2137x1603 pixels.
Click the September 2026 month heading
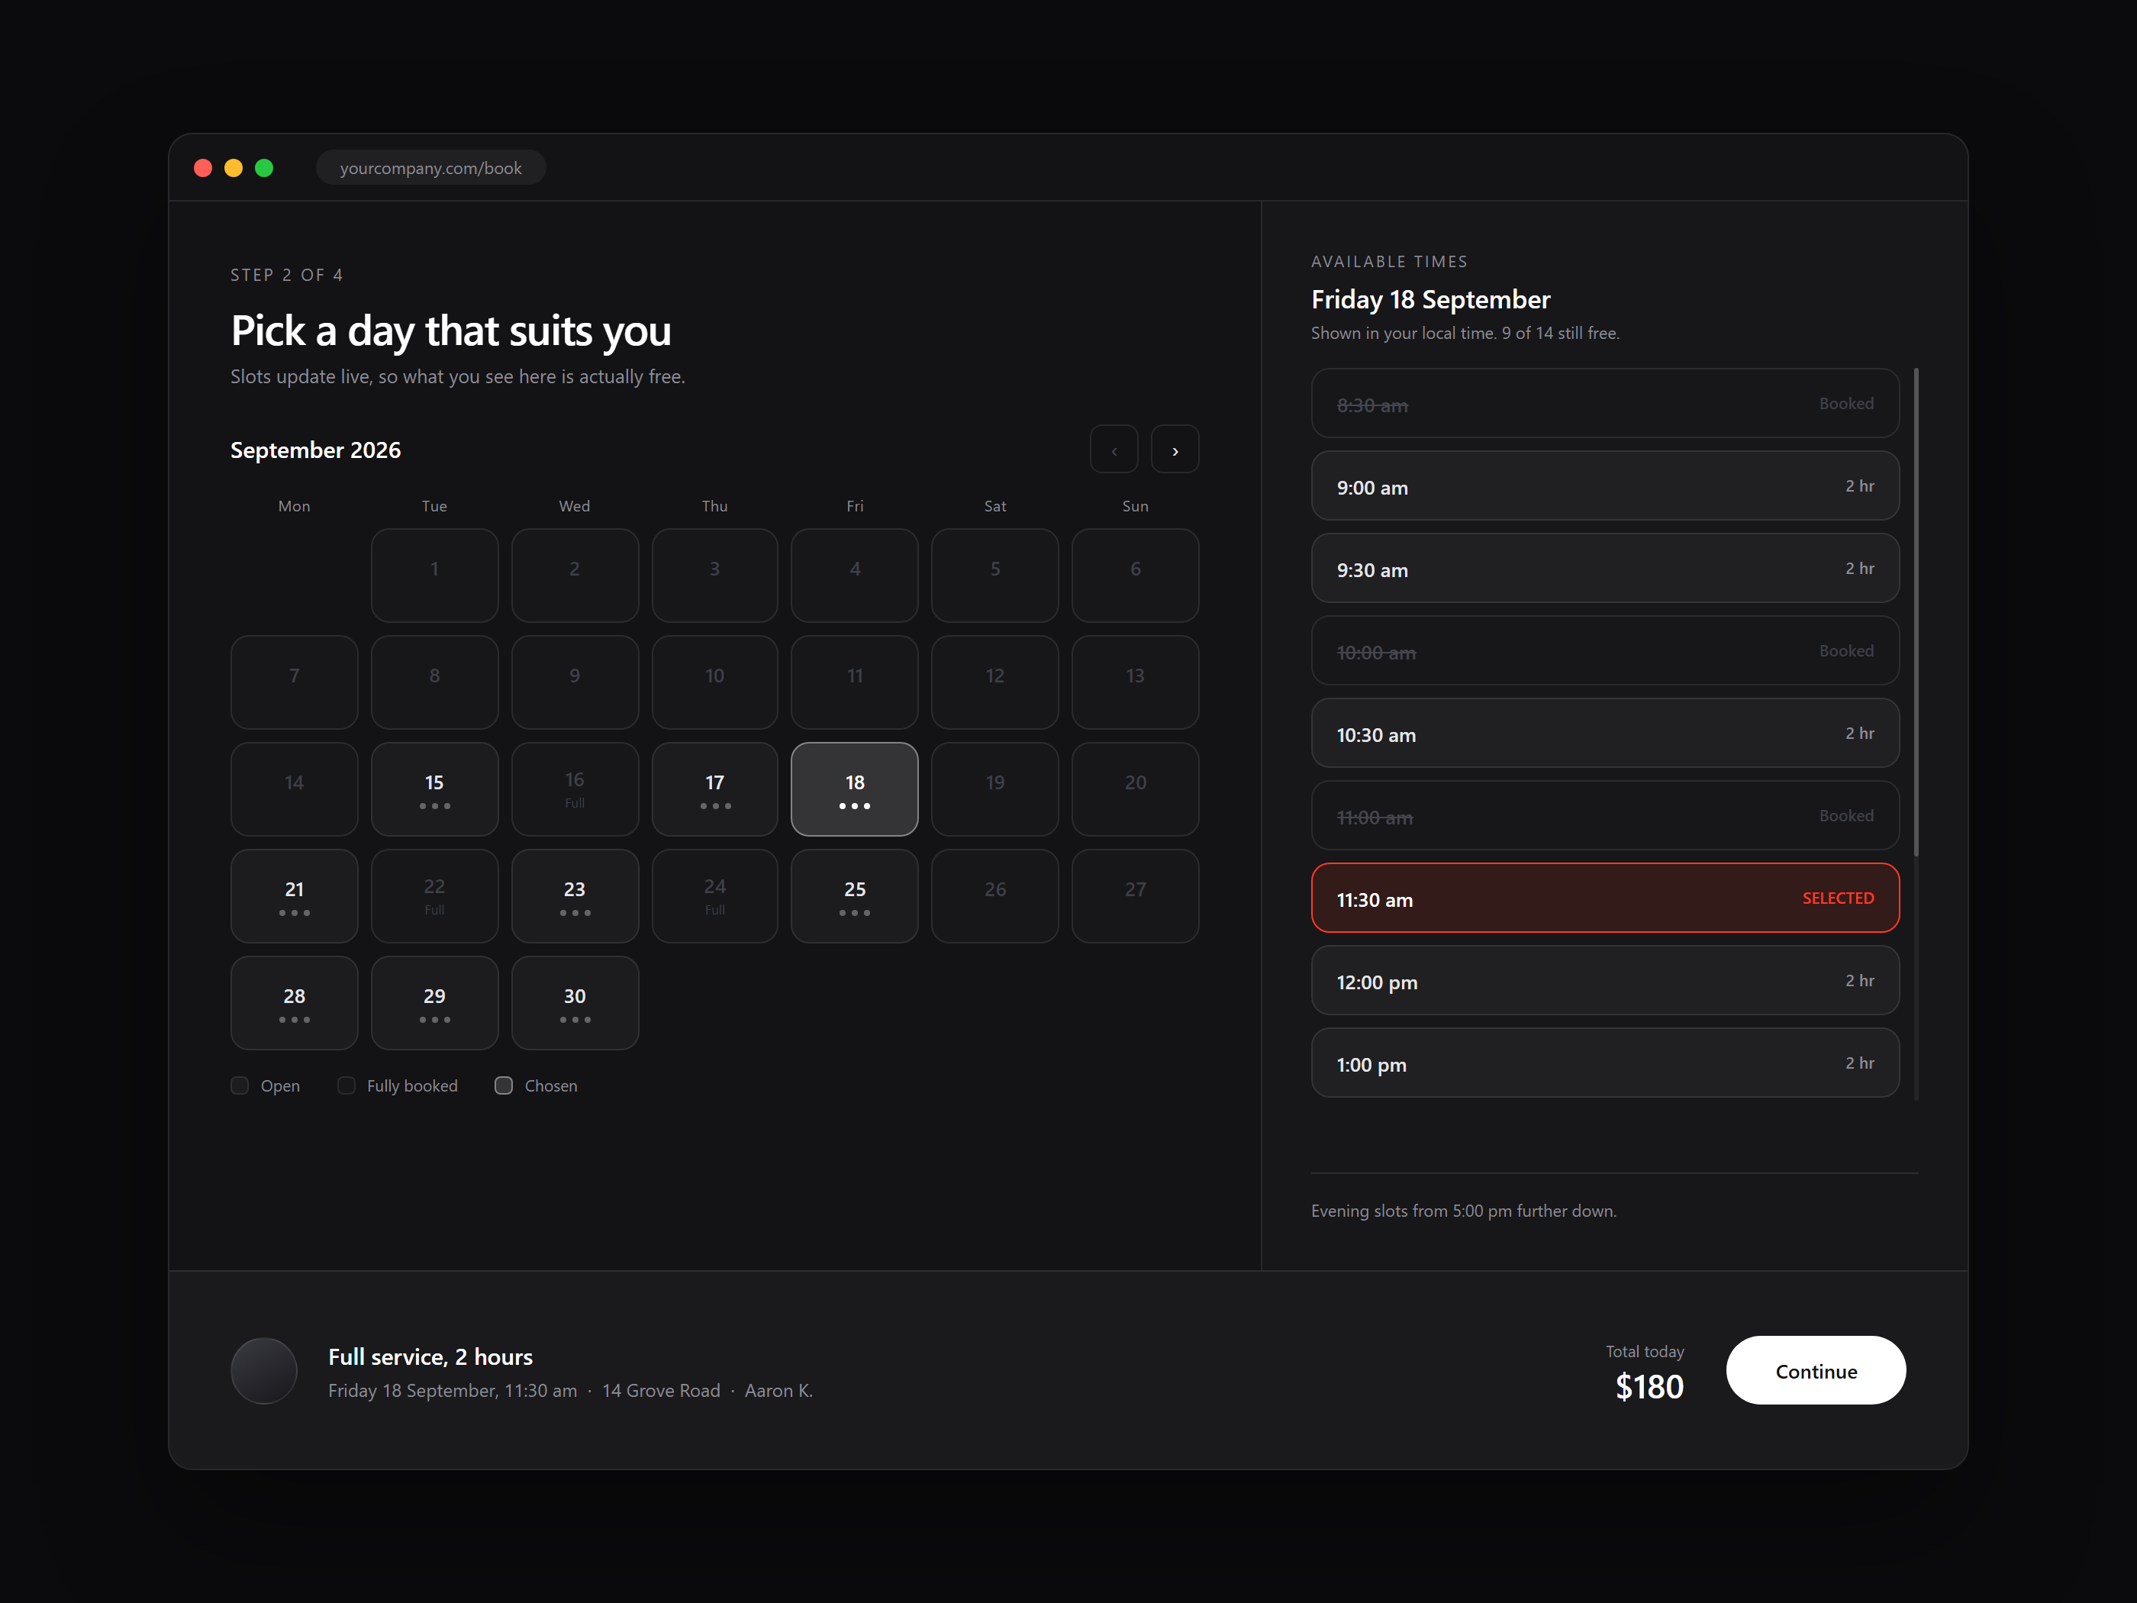[316, 450]
